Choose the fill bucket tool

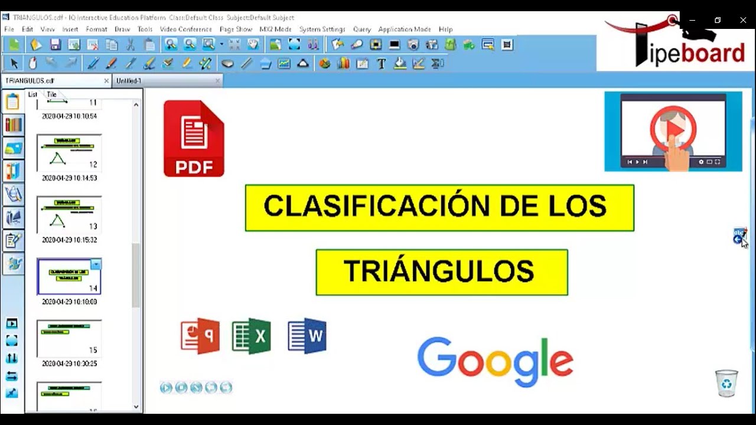tap(400, 63)
